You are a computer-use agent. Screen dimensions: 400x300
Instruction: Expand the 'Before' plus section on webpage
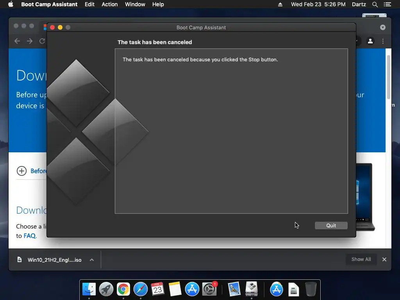click(x=22, y=171)
